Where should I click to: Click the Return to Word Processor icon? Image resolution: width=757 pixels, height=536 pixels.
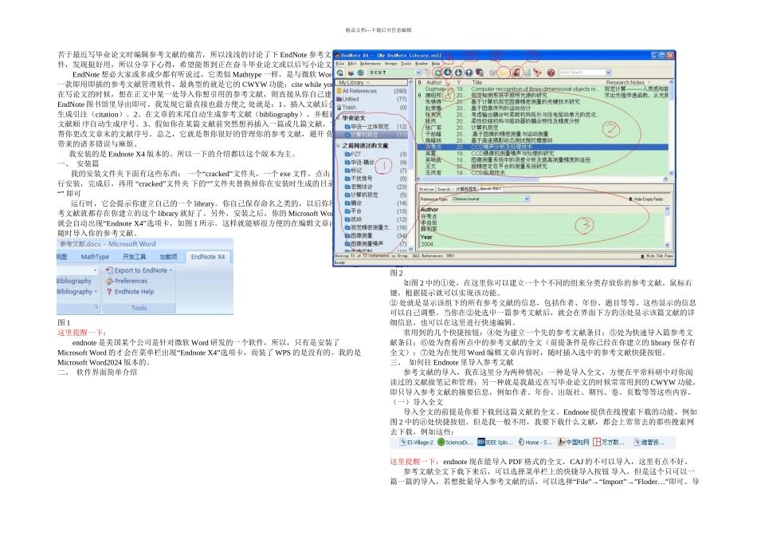[539, 73]
